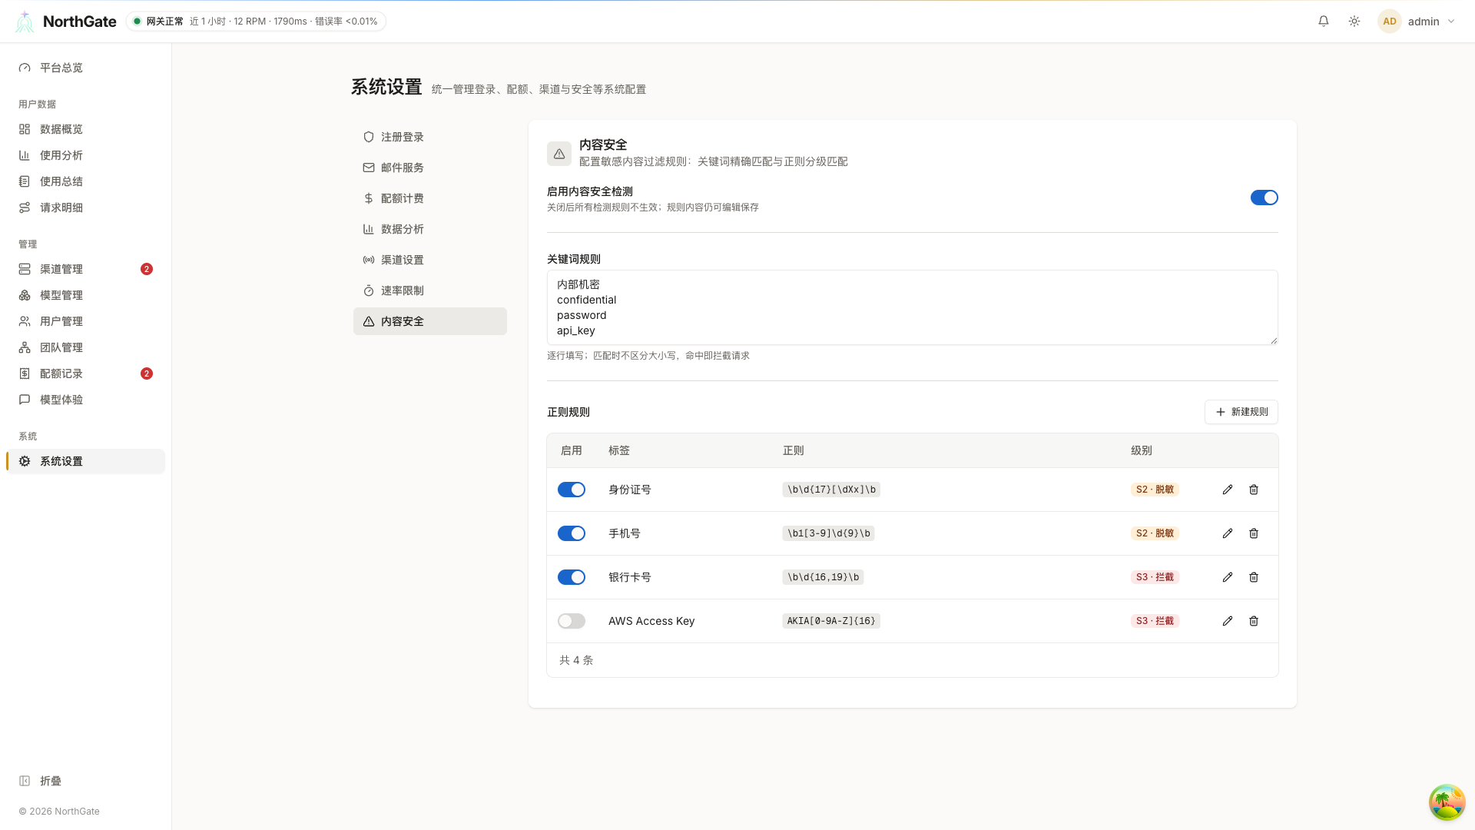Click the 内容安全 warning header icon
Screen dimensions: 1475x830
[559, 154]
